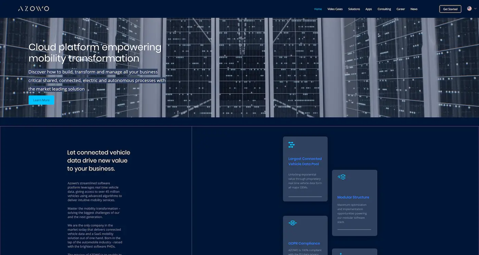This screenshot has width=479, height=255.
Task: Open the Solutions menu item
Action: coord(354,9)
